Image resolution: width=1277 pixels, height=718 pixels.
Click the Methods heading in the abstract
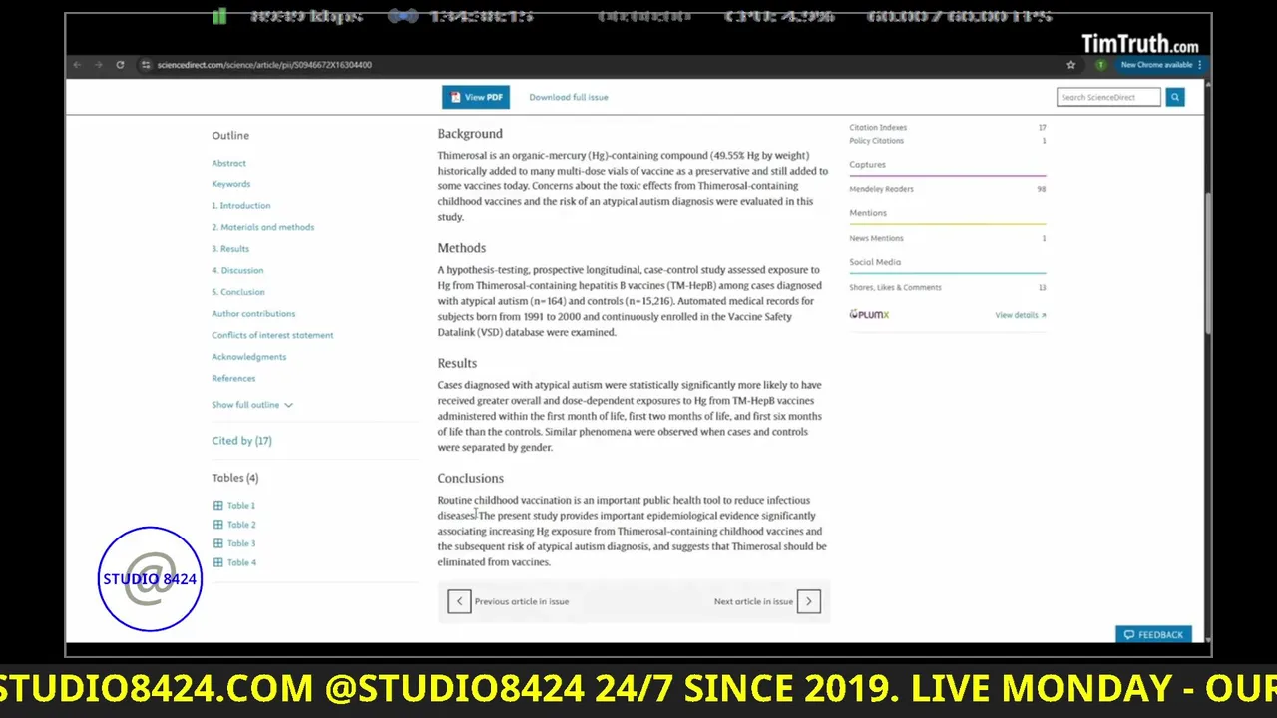coord(461,248)
